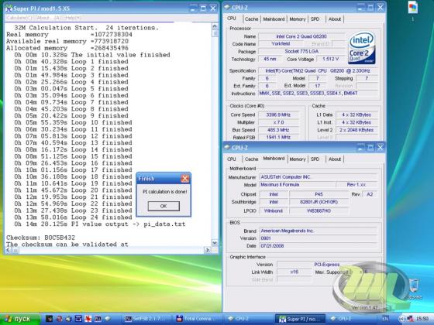Close the Finish dialog with the red X
The height and width of the screenshot is (325, 434).
click(x=185, y=179)
